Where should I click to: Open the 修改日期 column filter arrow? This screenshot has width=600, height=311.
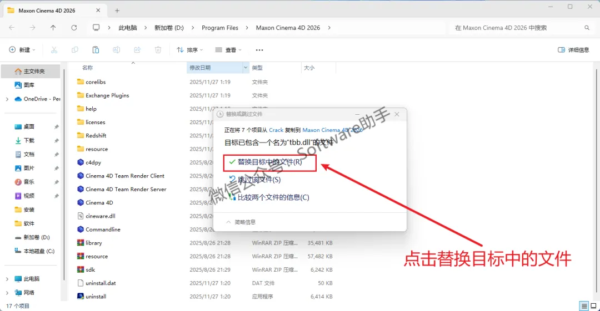246,68
